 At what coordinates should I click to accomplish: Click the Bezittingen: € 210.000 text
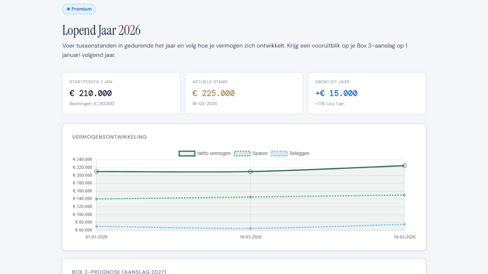92,104
